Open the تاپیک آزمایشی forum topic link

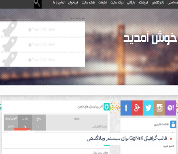coord(100,126)
